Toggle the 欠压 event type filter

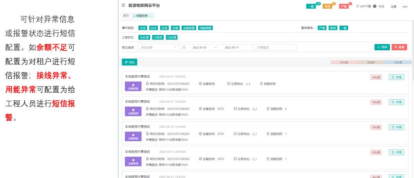coord(143,28)
